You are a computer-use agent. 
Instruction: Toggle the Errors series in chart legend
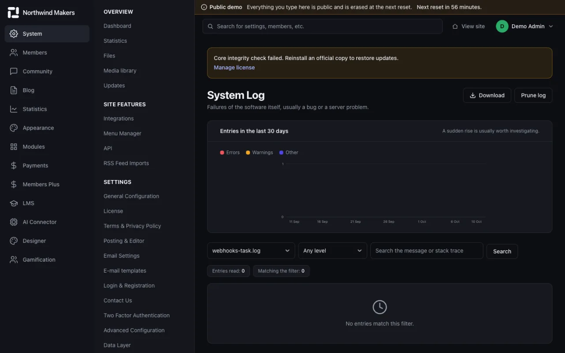(x=230, y=153)
